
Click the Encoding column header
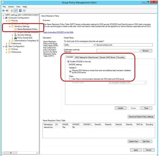coord(149,124)
